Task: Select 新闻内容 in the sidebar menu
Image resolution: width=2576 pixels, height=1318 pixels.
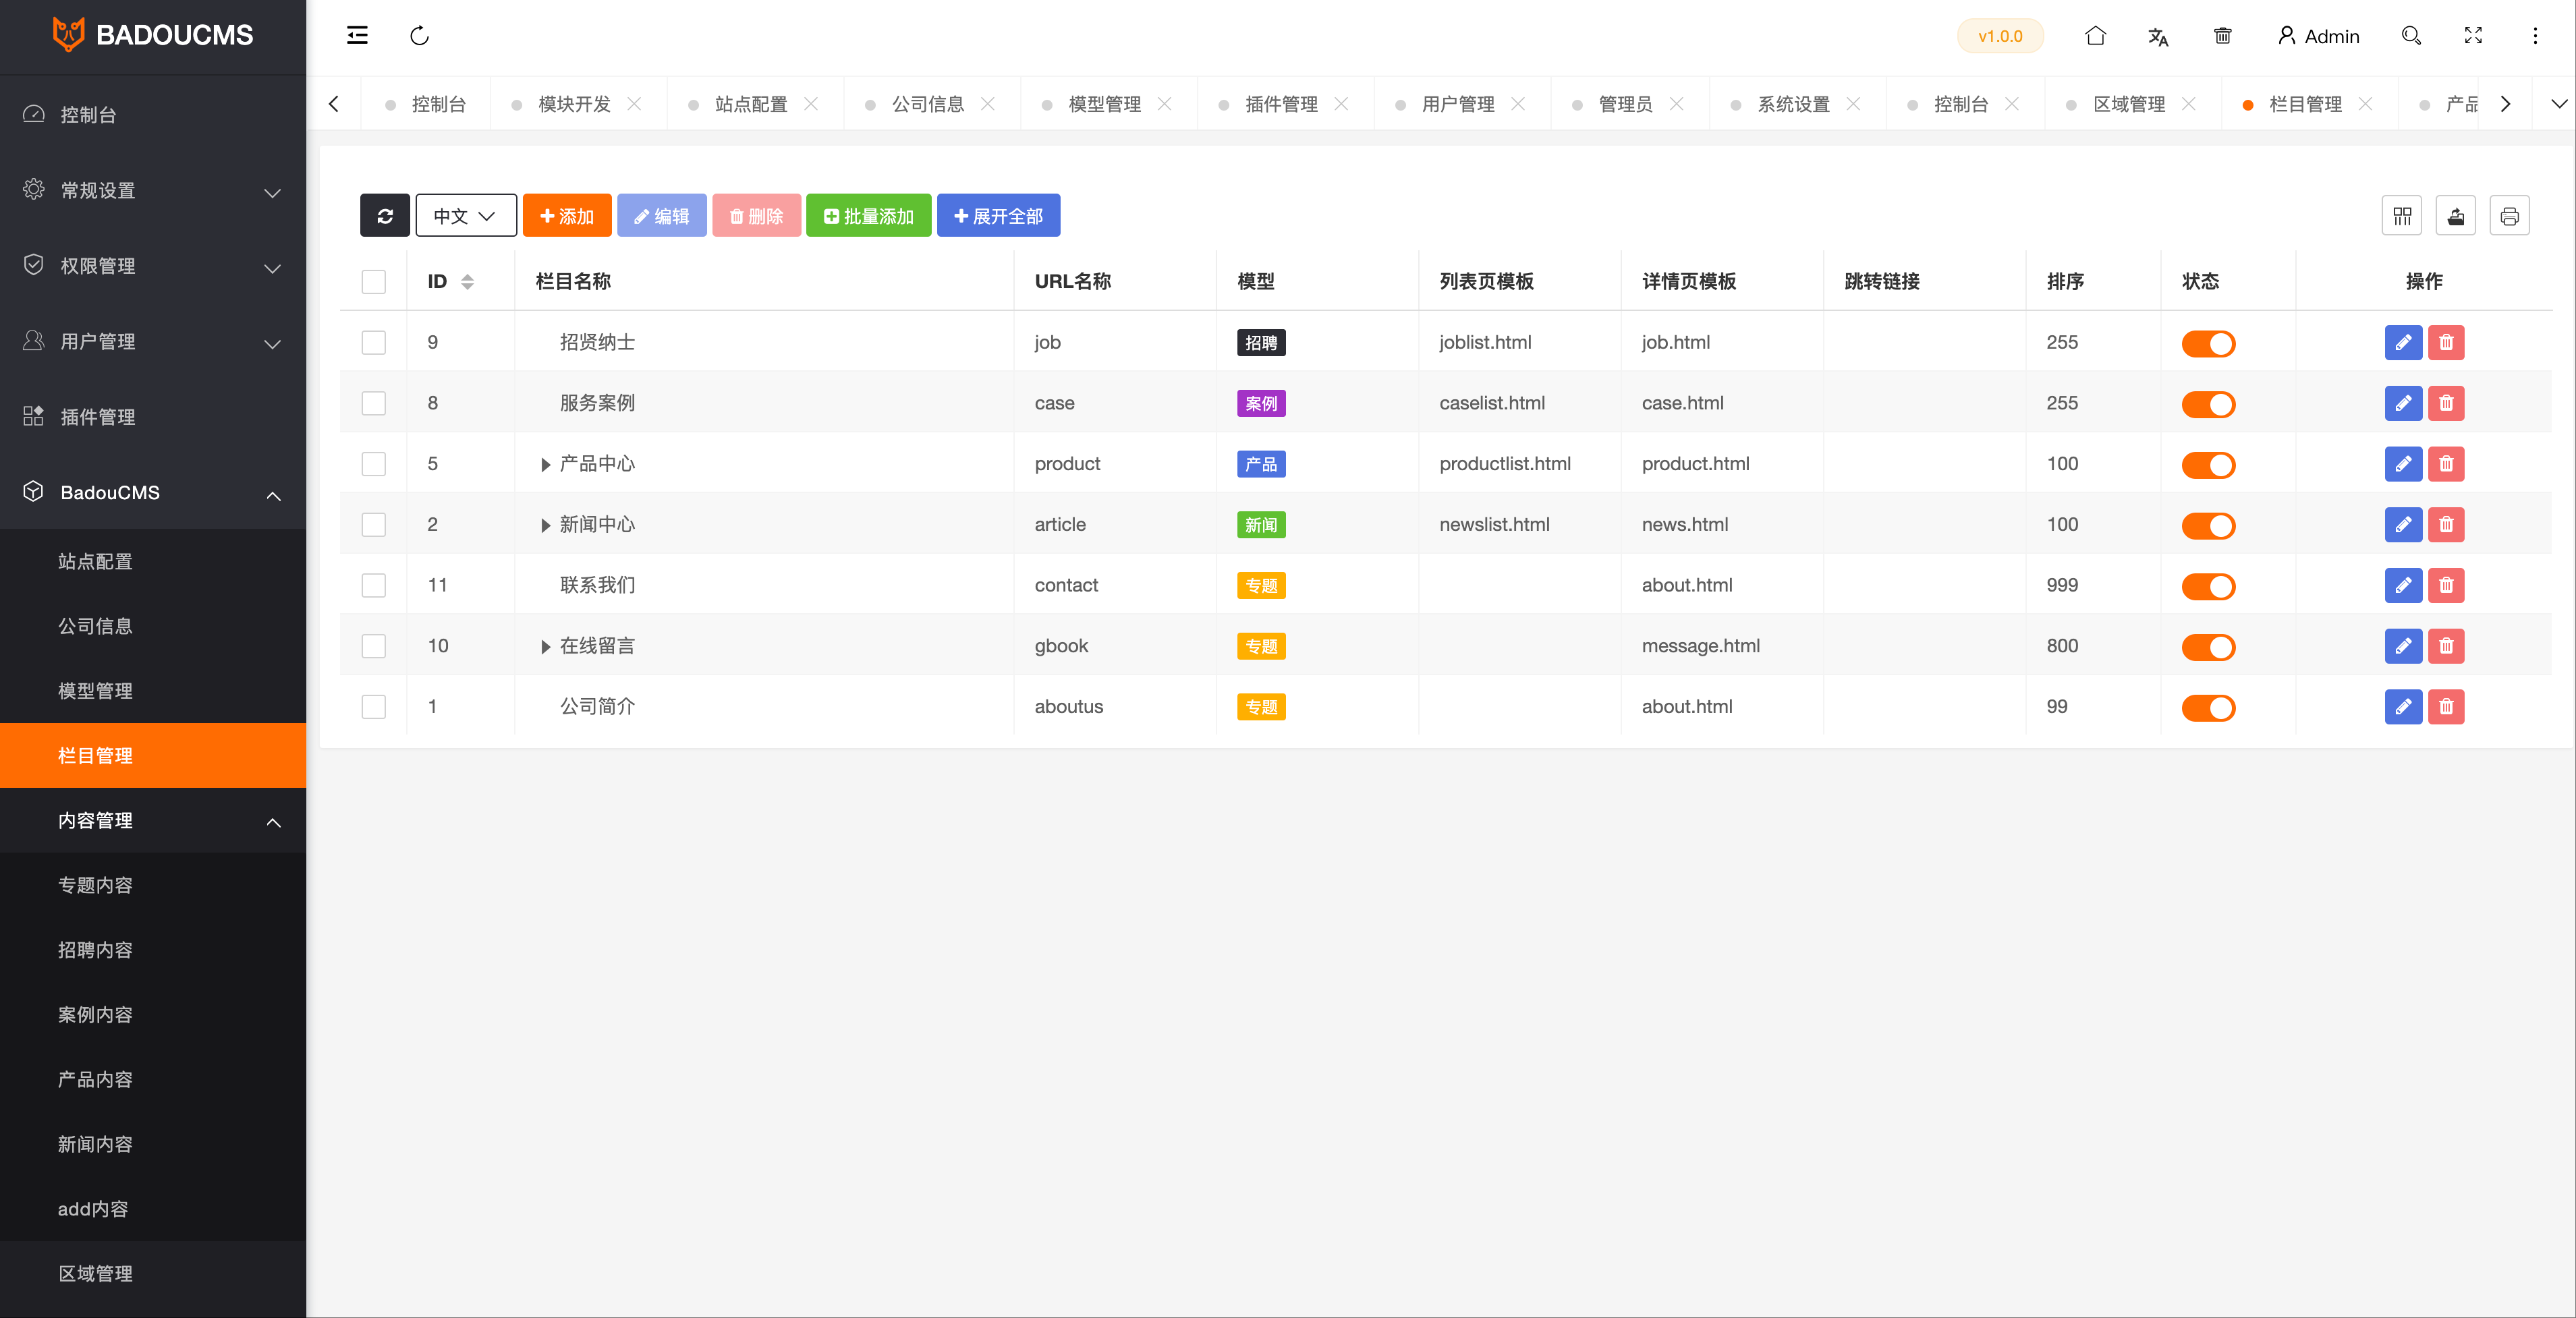Action: pyautogui.click(x=95, y=1144)
